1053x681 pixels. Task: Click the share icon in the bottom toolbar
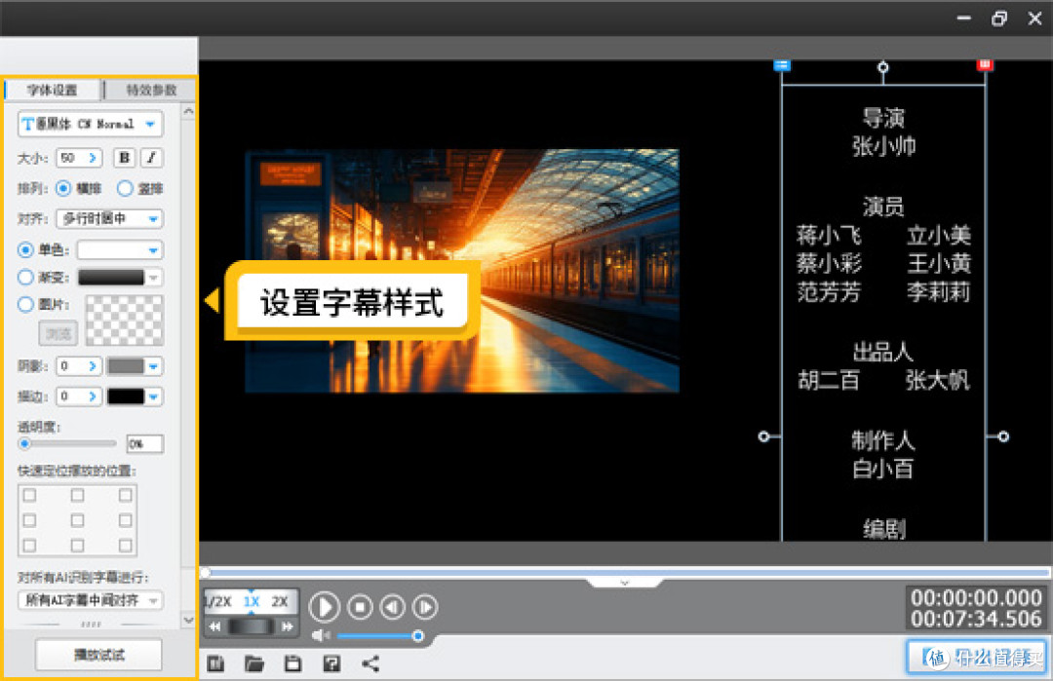(x=370, y=663)
